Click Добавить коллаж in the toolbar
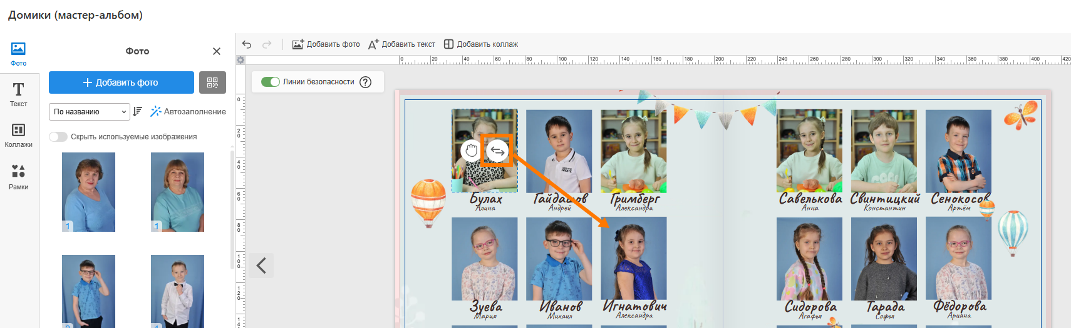 [x=481, y=44]
